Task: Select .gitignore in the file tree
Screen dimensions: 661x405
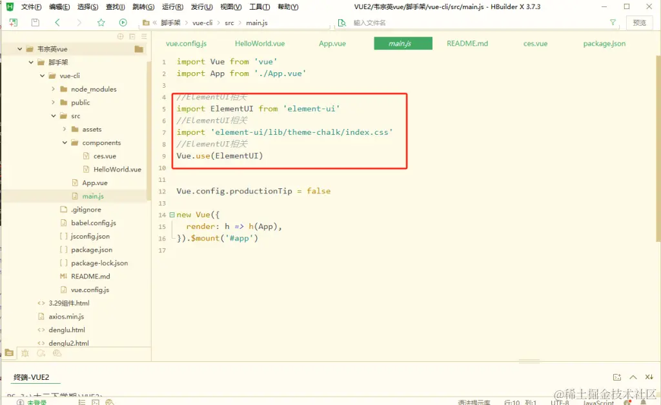Action: tap(86, 209)
